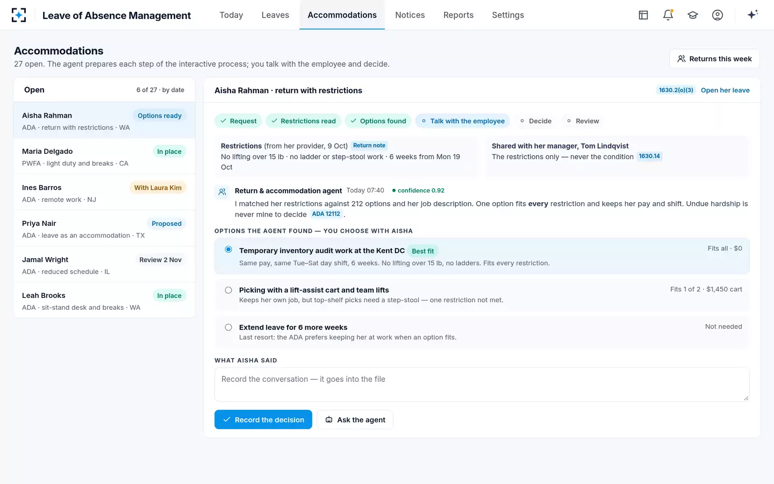Click the 1630.14 citation tag
The image size is (774, 484).
click(x=649, y=156)
